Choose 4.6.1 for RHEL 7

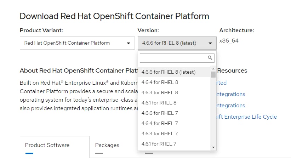[x=174, y=144]
